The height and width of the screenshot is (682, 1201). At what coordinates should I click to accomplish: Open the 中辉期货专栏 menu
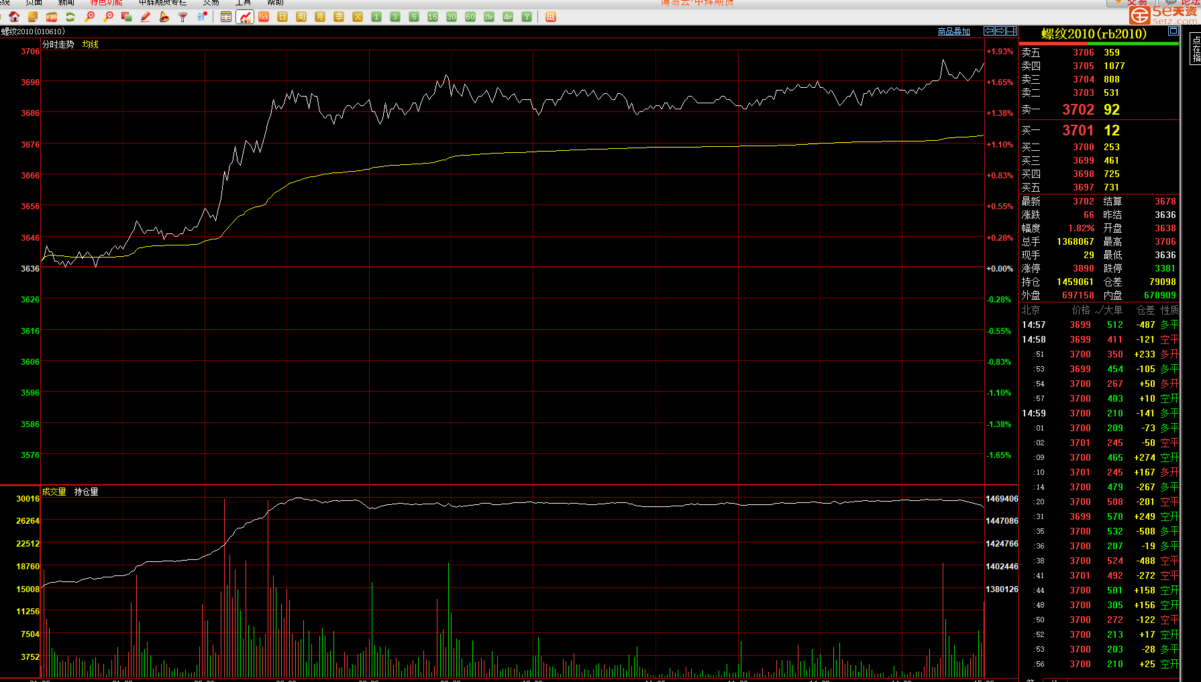163,3
